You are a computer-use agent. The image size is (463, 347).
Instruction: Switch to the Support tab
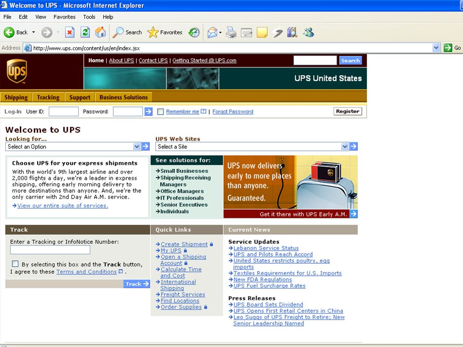tap(80, 97)
